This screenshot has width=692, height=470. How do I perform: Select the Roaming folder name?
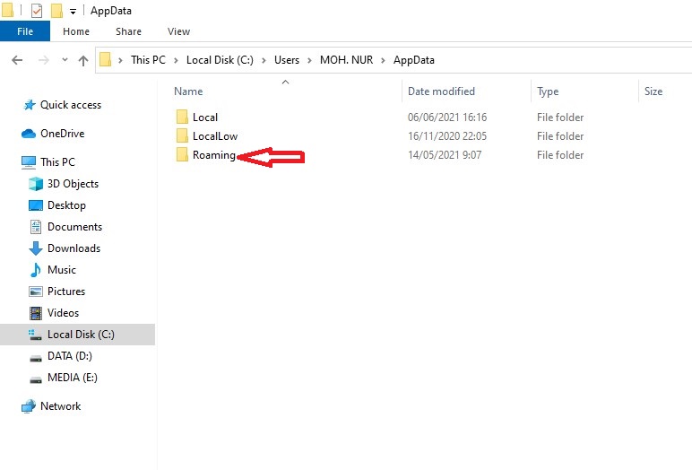[x=214, y=155]
